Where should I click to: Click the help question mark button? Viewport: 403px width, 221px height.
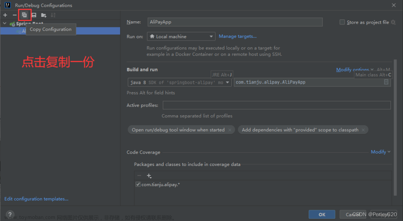(10, 214)
